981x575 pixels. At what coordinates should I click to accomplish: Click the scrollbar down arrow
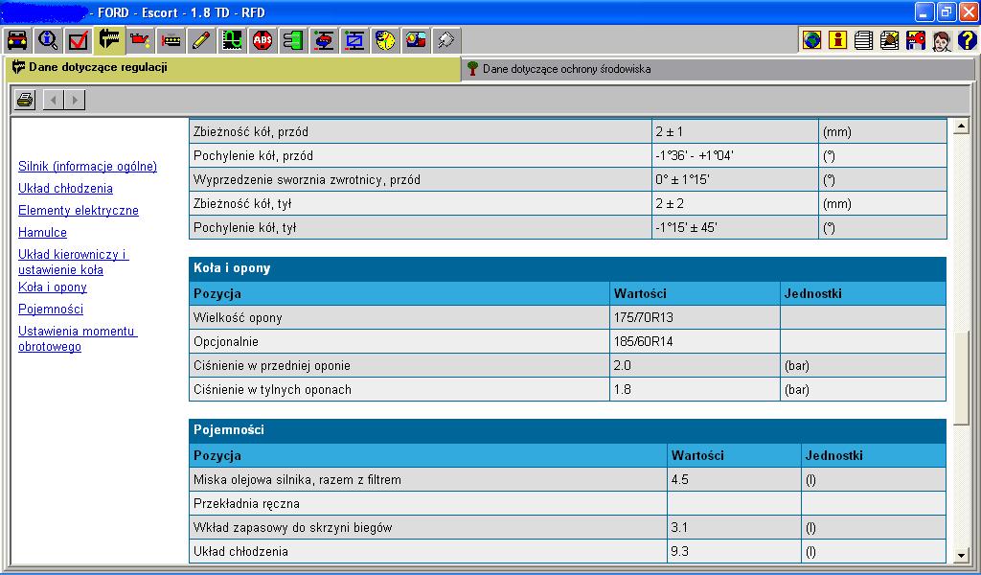[x=962, y=554]
